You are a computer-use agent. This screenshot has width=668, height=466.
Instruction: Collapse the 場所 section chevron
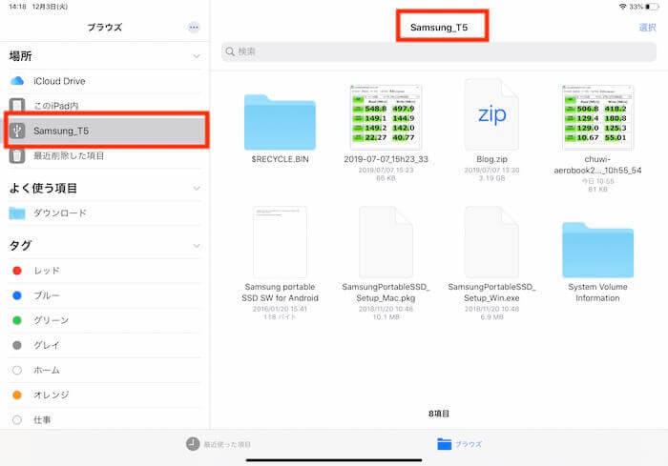pos(197,56)
